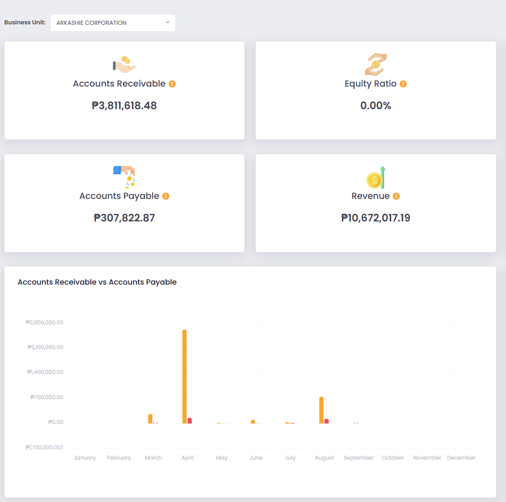
Task: Click the Revenue info icon
Action: (x=396, y=196)
